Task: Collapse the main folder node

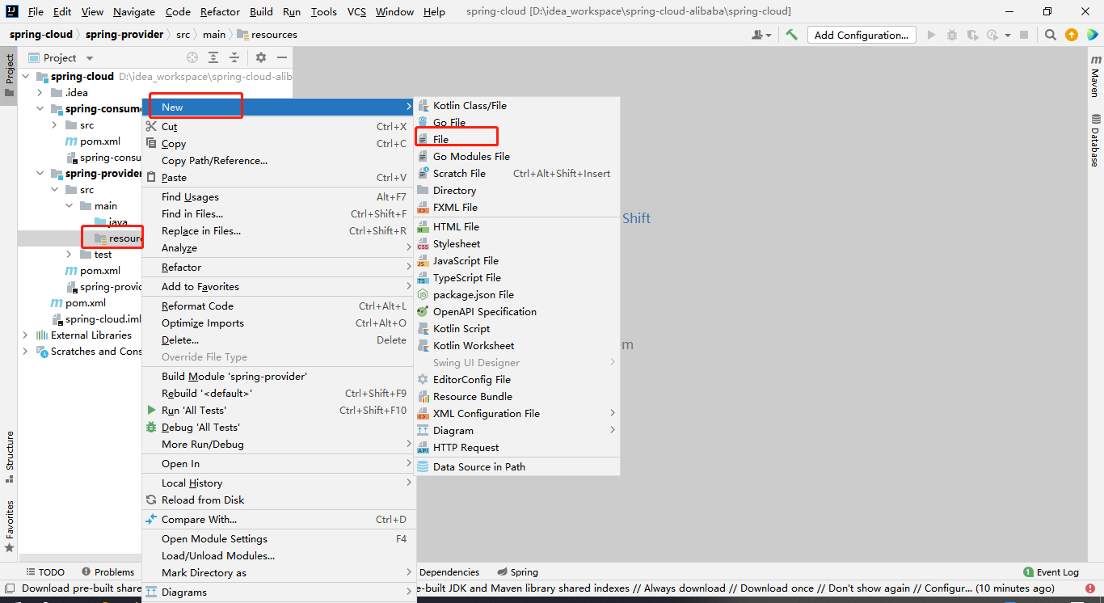Action: tap(69, 205)
